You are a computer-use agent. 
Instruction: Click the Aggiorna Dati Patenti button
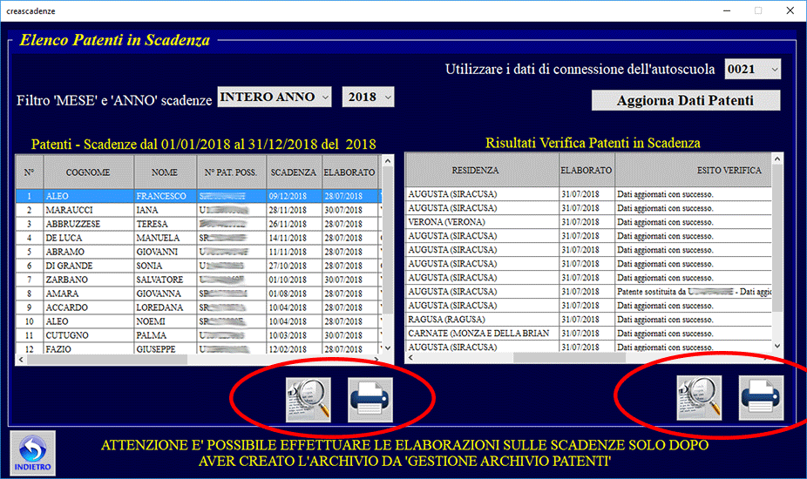point(686,100)
